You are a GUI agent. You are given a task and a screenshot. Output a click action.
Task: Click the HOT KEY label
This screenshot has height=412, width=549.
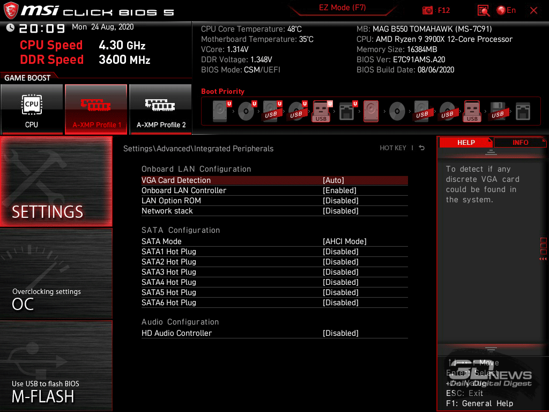tap(393, 148)
